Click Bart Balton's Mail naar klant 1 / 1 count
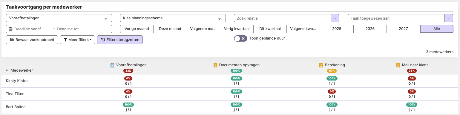Viewport: 460px width, 115px height. tap(412, 110)
